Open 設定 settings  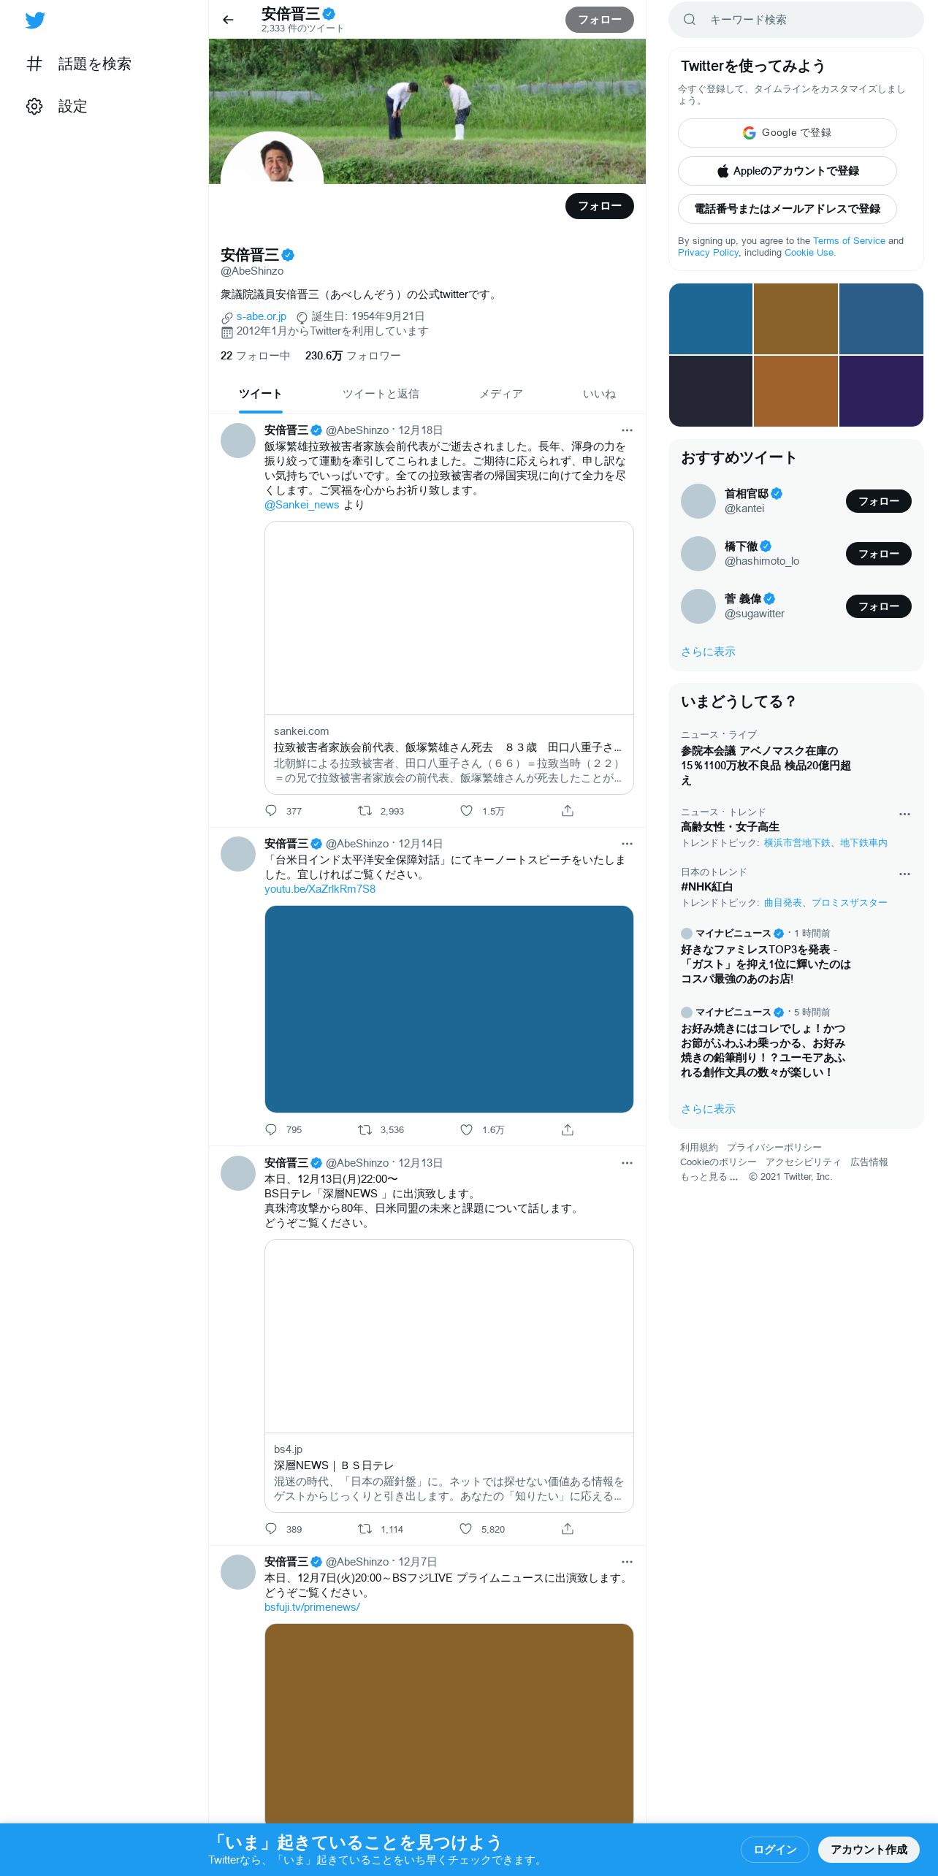click(57, 106)
